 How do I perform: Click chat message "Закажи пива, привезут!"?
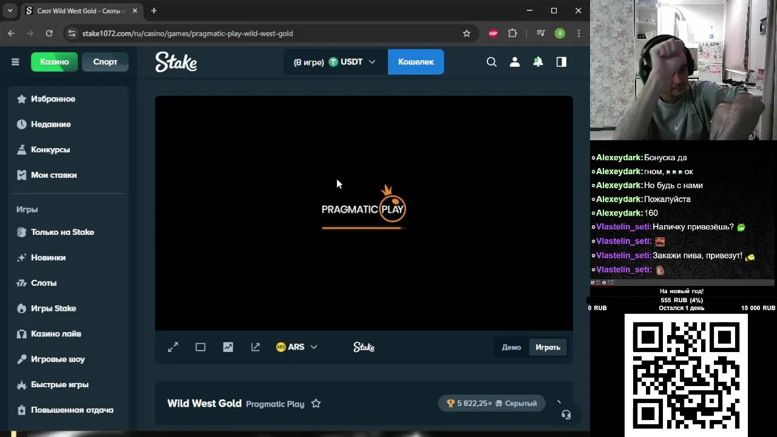[x=697, y=256]
